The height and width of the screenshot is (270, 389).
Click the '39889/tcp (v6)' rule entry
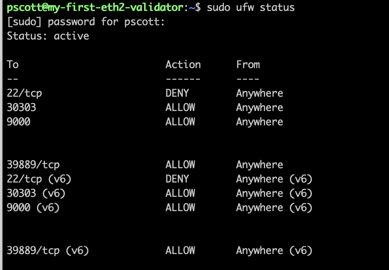click(x=48, y=251)
